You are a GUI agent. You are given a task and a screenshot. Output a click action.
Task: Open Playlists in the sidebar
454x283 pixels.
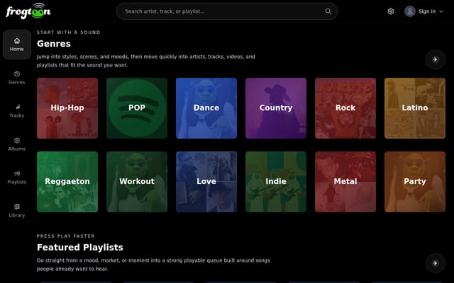click(17, 178)
